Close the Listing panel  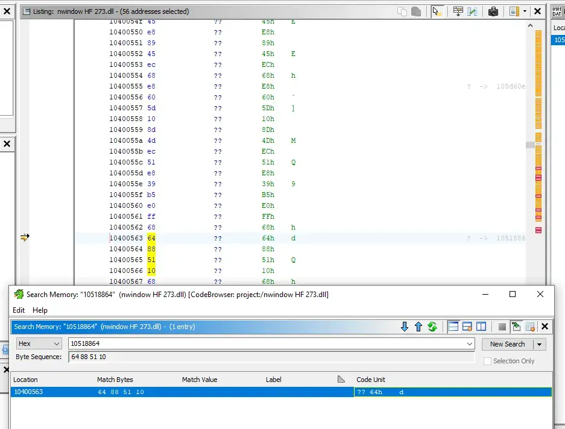tap(538, 11)
